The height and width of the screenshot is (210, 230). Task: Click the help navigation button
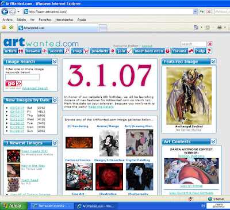pos(203,51)
